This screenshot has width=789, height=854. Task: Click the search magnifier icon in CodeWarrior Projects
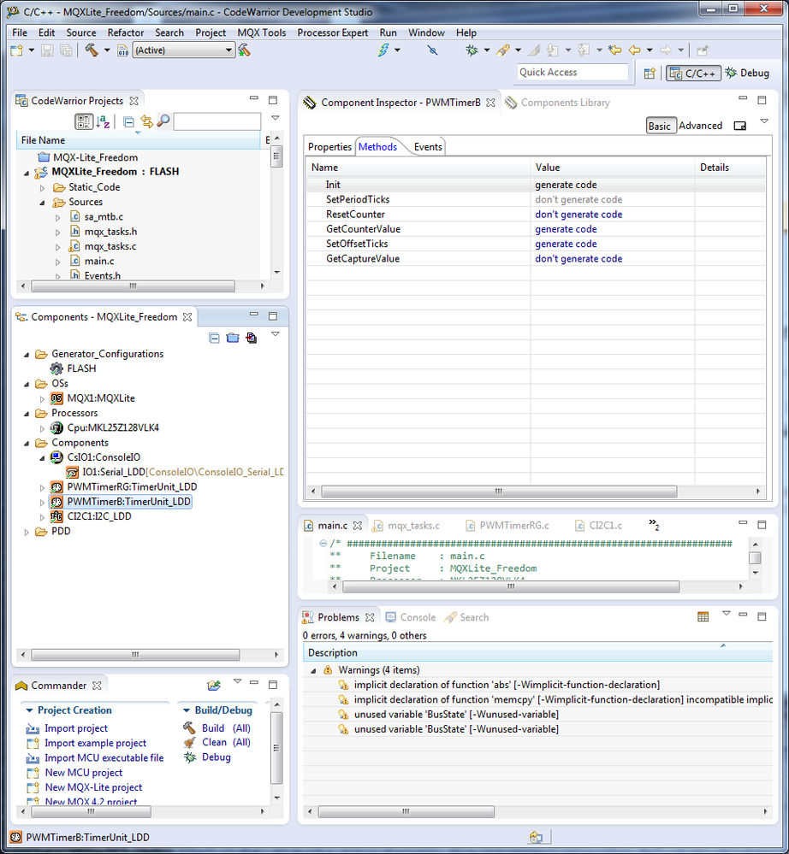pyautogui.click(x=163, y=121)
